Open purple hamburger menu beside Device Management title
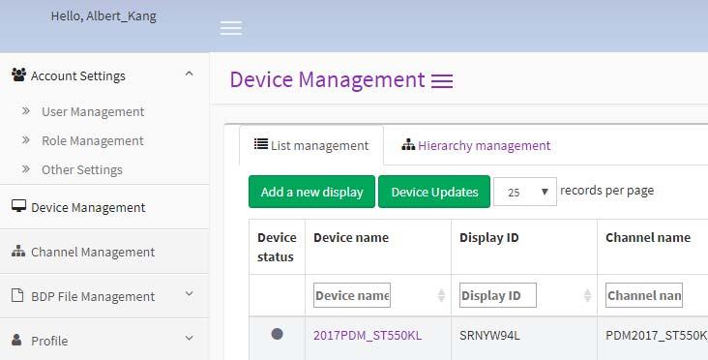 [x=442, y=81]
